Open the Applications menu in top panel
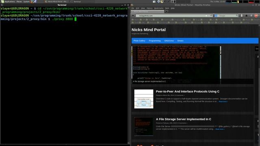This screenshot has width=260, height=146. pyautogui.click(x=8, y=2)
